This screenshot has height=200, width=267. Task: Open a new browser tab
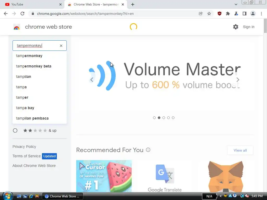click(133, 4)
